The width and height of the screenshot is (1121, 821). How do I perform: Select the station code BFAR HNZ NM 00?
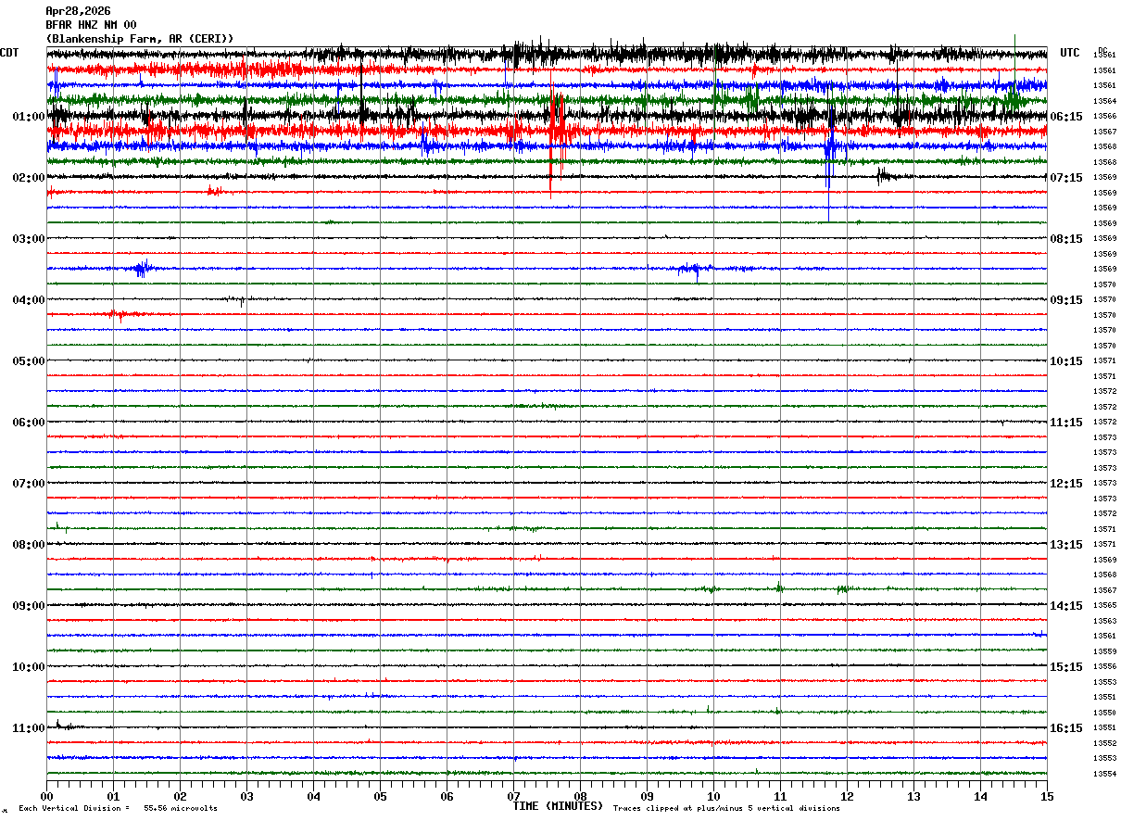pyautogui.click(x=91, y=25)
